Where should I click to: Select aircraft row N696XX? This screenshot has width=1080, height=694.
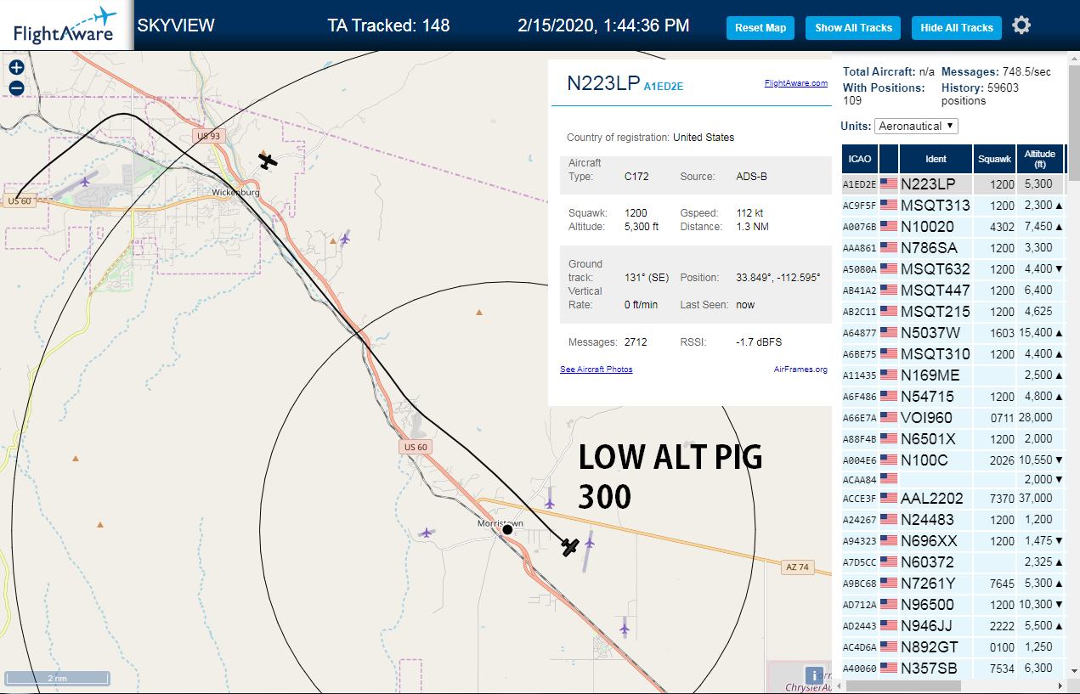tap(953, 540)
